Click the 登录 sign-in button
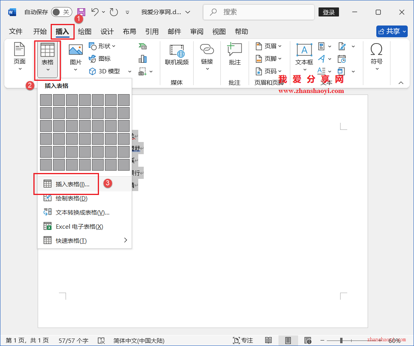The height and width of the screenshot is (346, 414). 329,12
